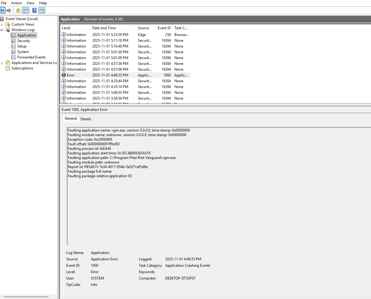Select the Security log tree item

[x=23, y=41]
